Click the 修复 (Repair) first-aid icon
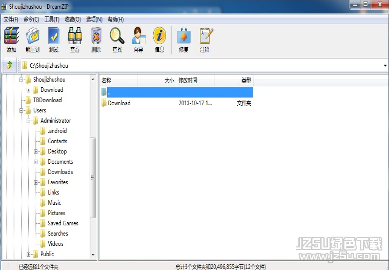 (x=183, y=36)
